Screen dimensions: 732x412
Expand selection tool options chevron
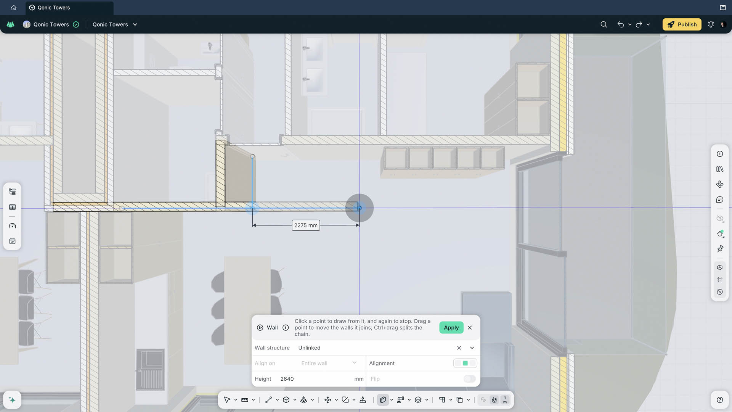(x=236, y=400)
